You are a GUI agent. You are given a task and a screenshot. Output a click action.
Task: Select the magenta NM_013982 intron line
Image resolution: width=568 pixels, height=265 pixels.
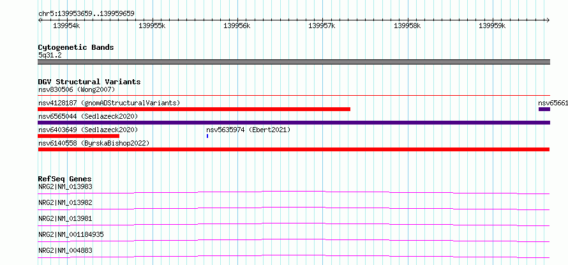(x=294, y=208)
